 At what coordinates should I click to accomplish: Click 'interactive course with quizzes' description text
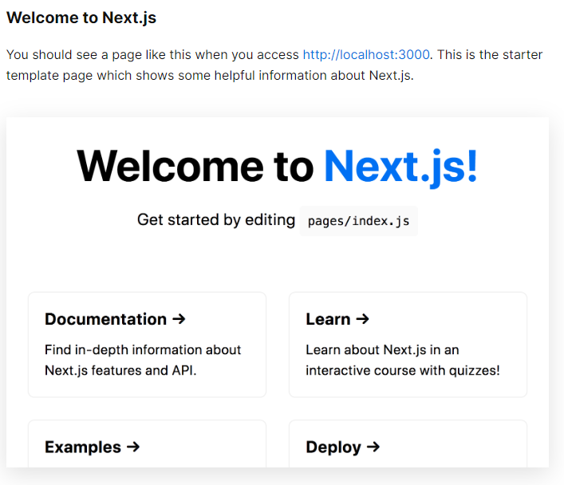402,370
